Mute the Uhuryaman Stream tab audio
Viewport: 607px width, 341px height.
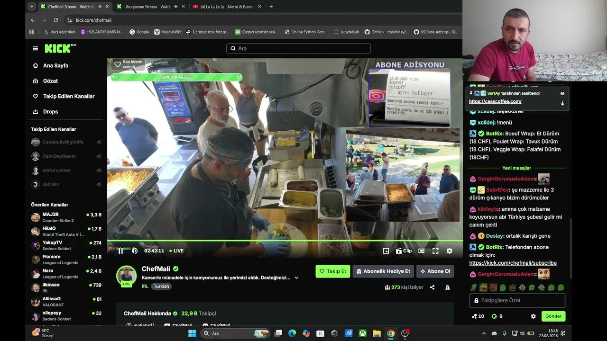tap(175, 7)
